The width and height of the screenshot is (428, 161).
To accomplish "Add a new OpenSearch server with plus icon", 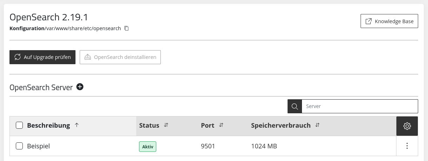I will (x=80, y=87).
